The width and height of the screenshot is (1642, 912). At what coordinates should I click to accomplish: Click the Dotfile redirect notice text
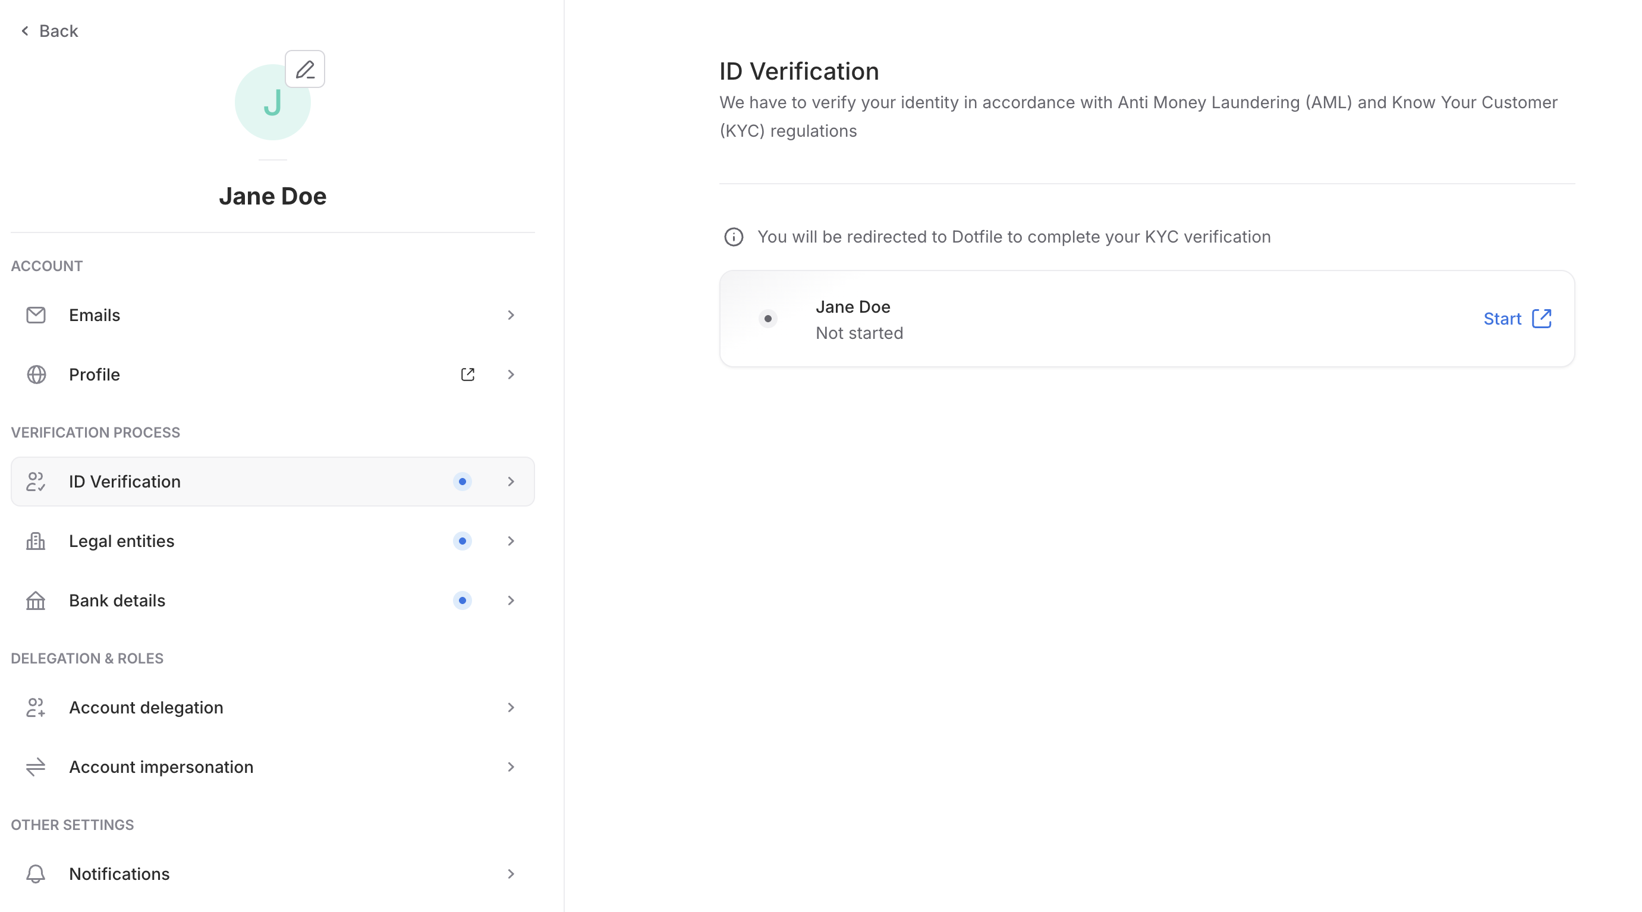(1014, 237)
